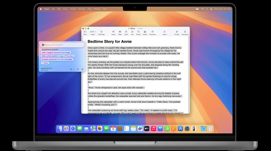Open Music from the Dock
Screen dimensions: 271x151
pyautogui.click(x=154, y=129)
